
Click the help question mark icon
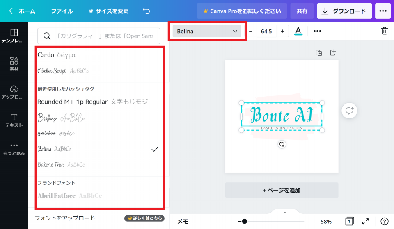point(384,221)
